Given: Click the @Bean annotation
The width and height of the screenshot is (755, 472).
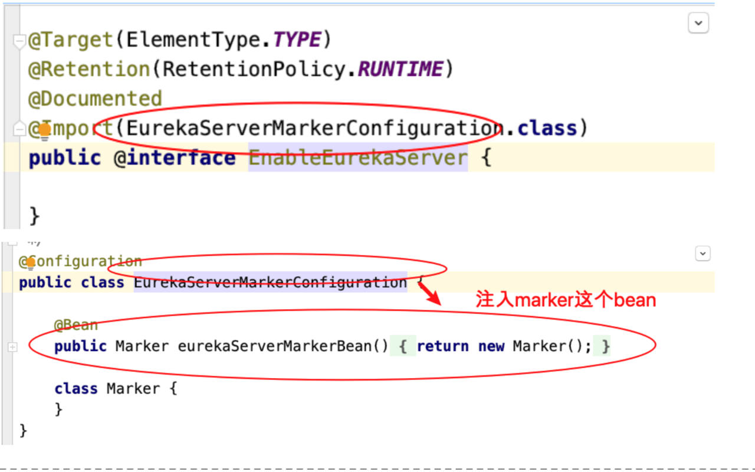Looking at the screenshot, I should (x=76, y=325).
